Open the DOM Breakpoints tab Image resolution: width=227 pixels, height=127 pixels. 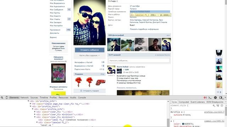(x=215, y=102)
